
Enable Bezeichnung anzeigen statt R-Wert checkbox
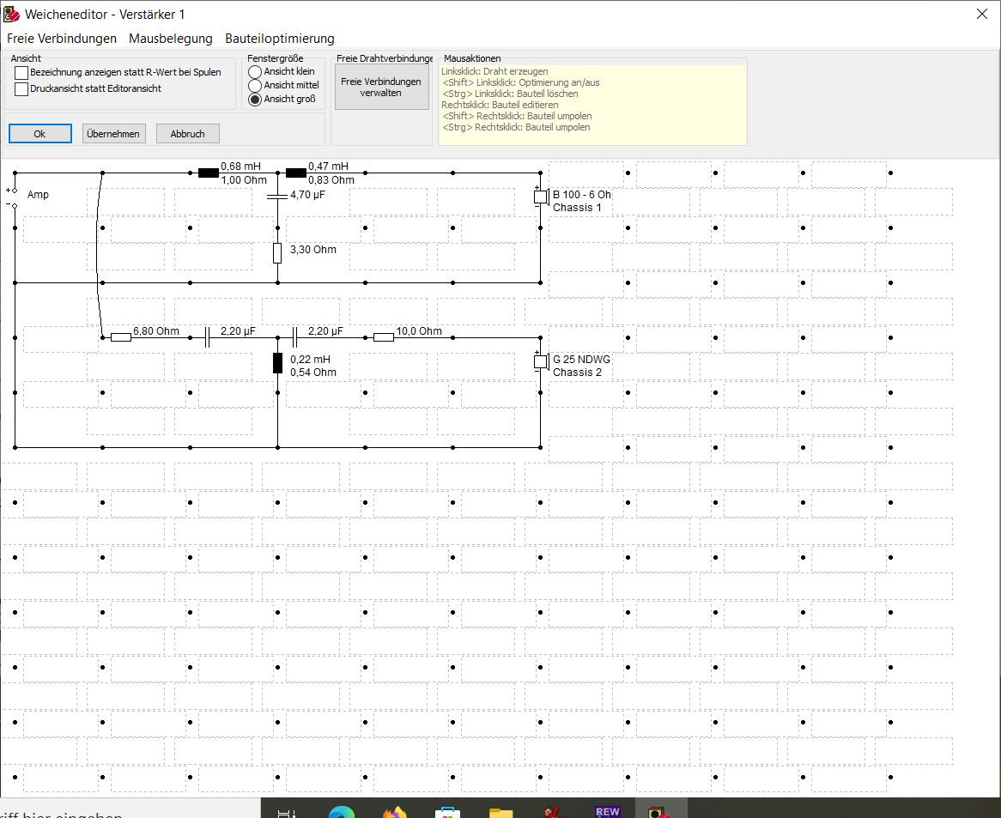pyautogui.click(x=21, y=73)
